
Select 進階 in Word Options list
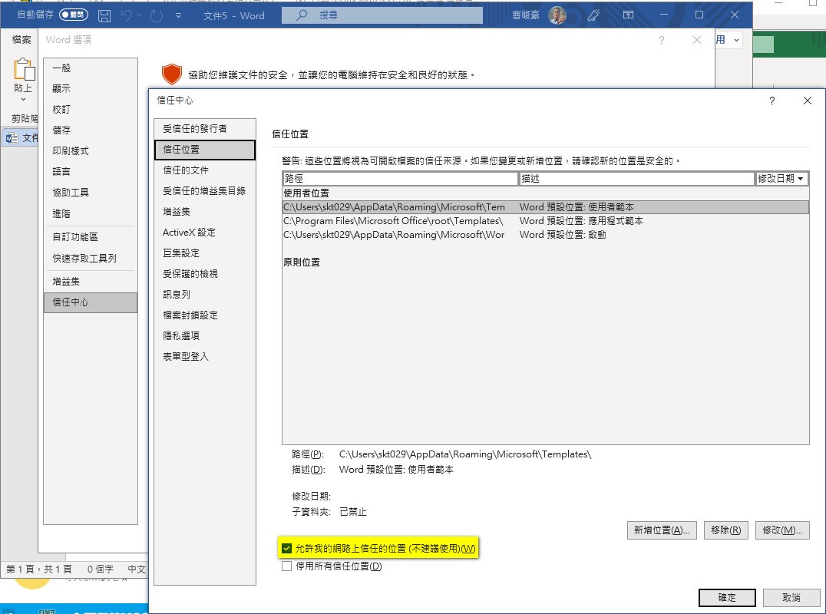(x=91, y=214)
